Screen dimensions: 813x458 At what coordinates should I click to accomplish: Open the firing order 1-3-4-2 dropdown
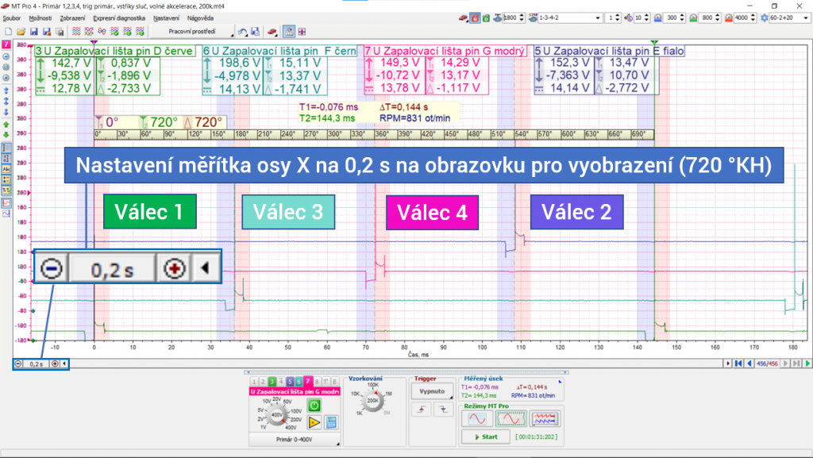(x=595, y=17)
